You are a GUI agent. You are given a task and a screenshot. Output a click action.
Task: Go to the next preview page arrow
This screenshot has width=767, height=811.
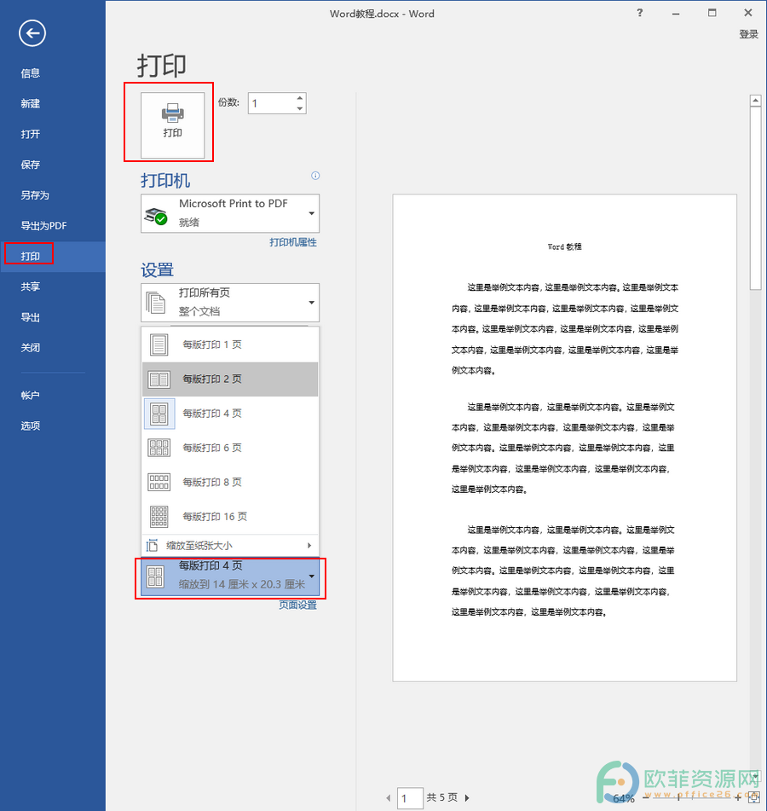pos(467,798)
